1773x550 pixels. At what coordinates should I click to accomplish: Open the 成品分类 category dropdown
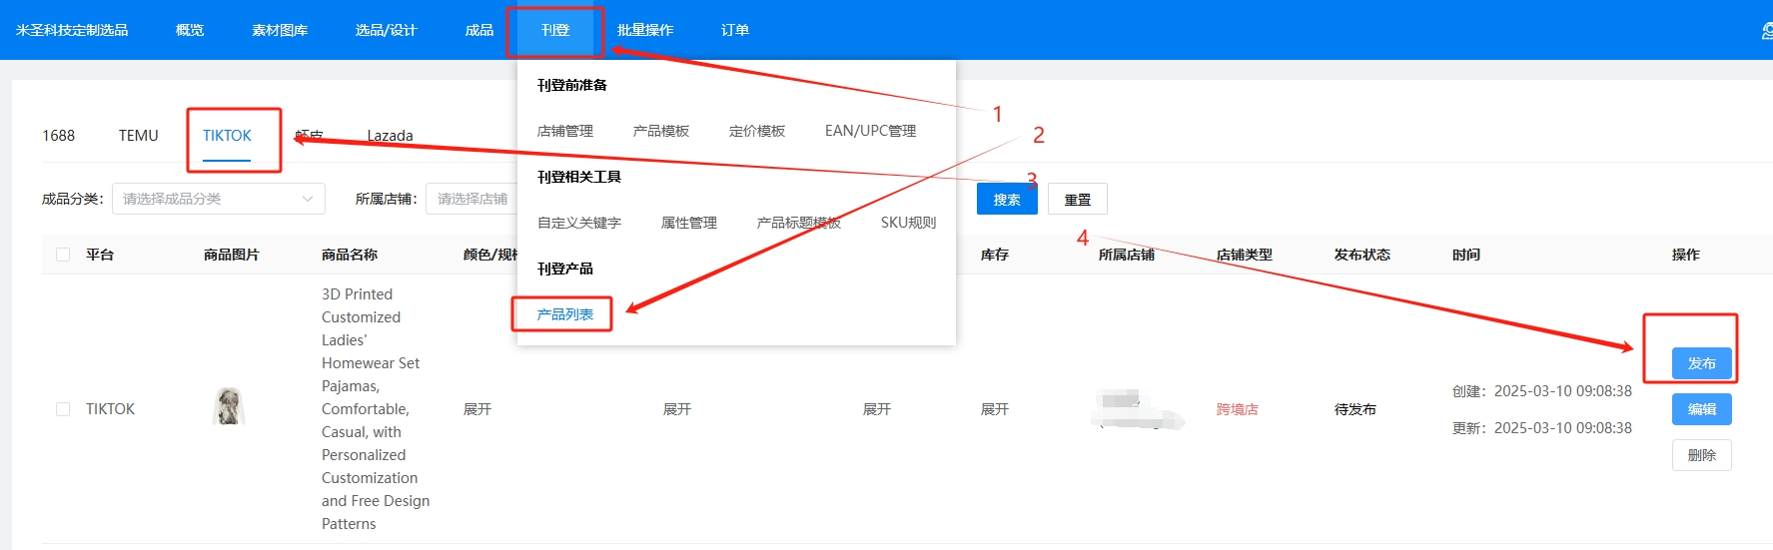coord(218,199)
